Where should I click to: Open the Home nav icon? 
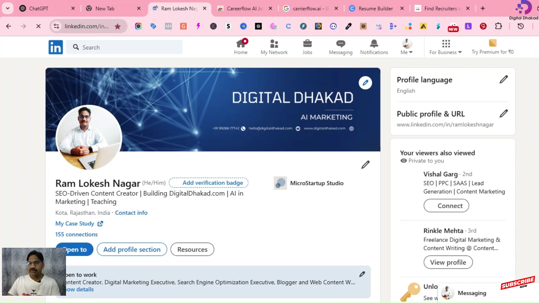click(x=241, y=47)
